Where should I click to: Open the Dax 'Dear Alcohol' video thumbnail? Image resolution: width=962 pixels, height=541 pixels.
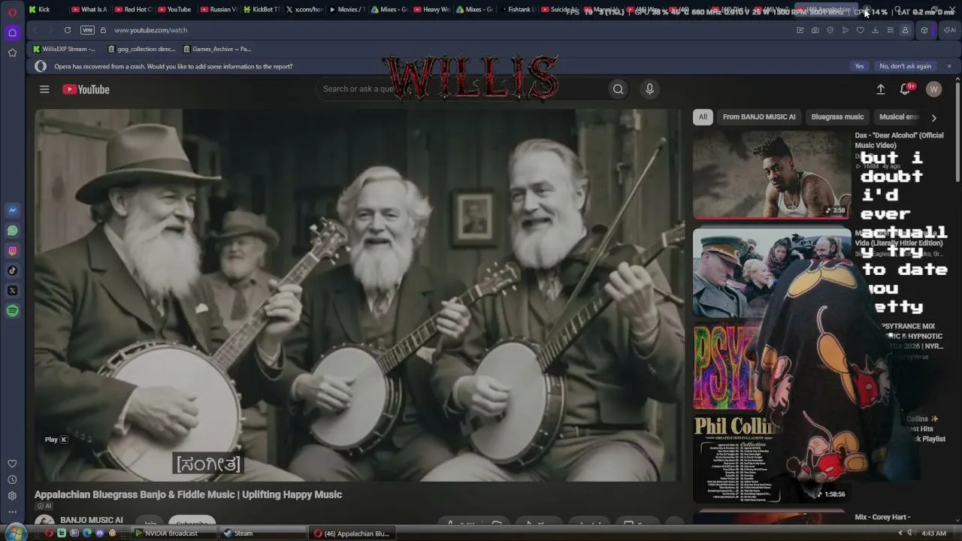pyautogui.click(x=771, y=174)
